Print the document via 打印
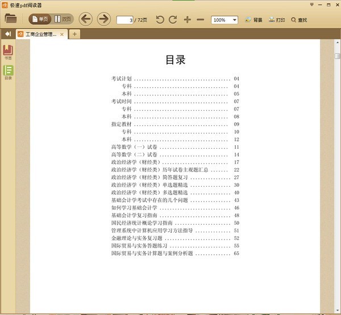The width and height of the screenshot is (341, 315). pyautogui.click(x=277, y=20)
